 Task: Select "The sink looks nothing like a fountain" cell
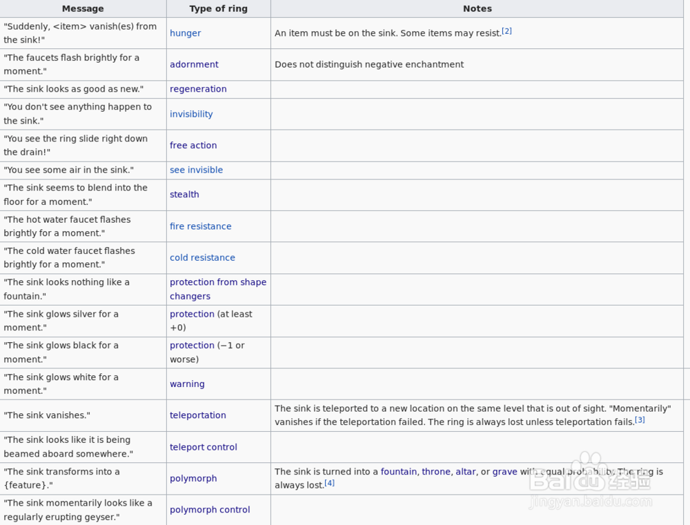click(x=83, y=289)
